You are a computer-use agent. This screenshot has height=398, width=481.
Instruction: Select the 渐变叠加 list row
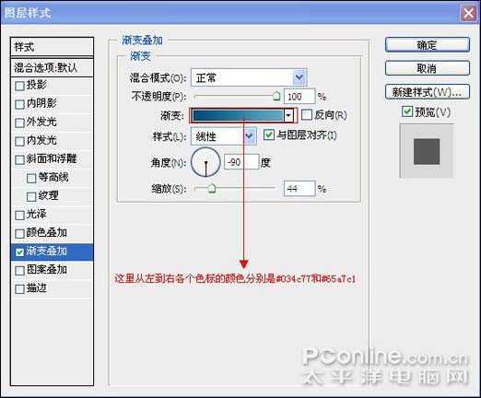[52, 252]
